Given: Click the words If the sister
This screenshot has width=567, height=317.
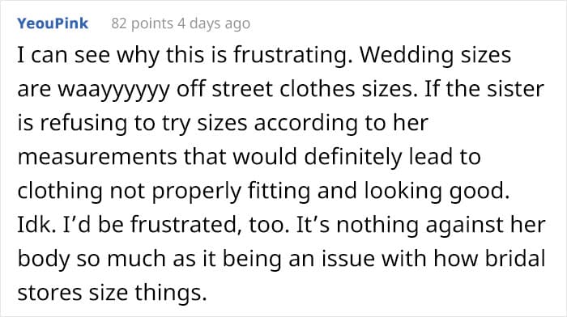Looking at the screenshot, I should [x=484, y=89].
